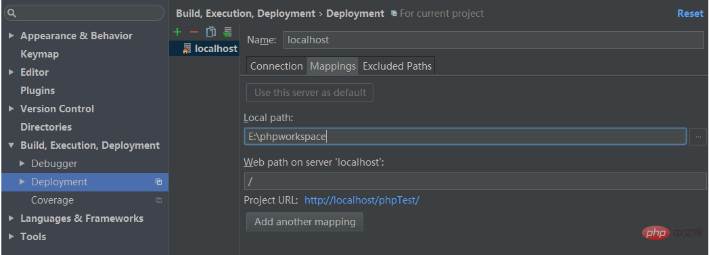Mark server as default via green check icon

coord(227,32)
